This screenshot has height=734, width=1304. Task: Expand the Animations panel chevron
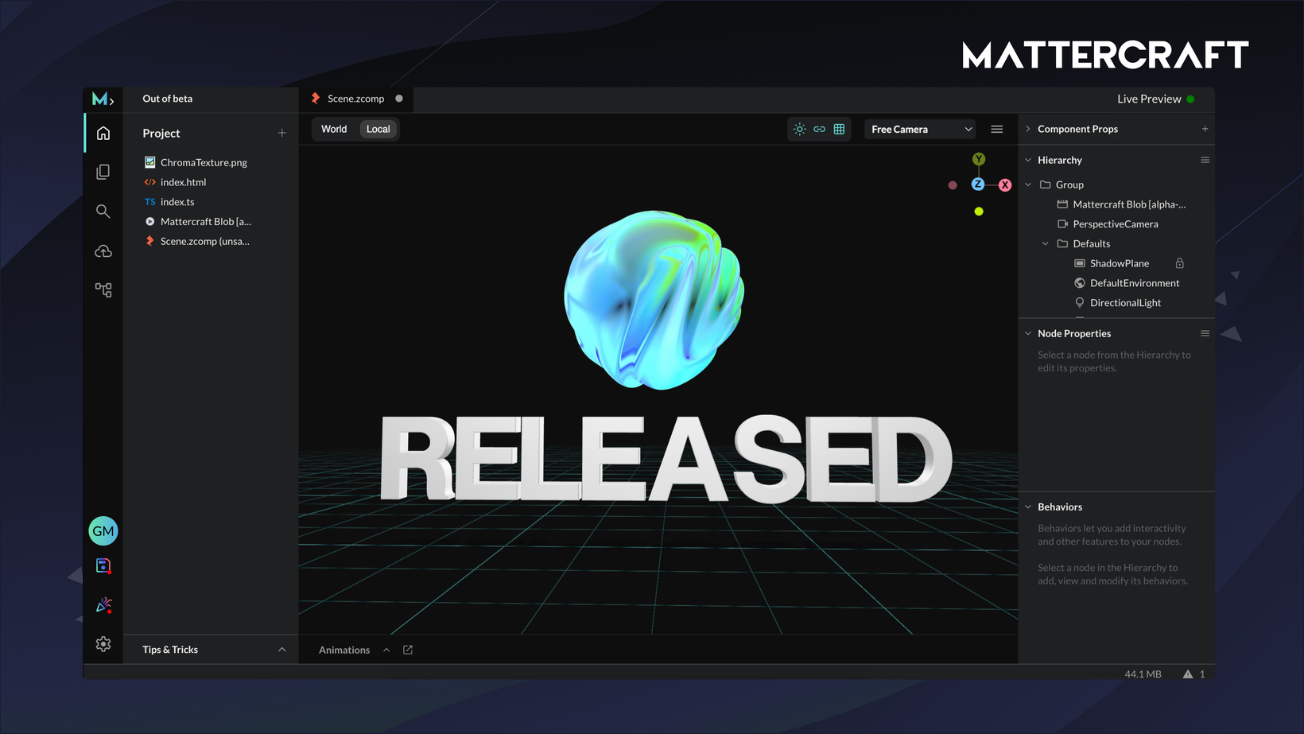(386, 650)
